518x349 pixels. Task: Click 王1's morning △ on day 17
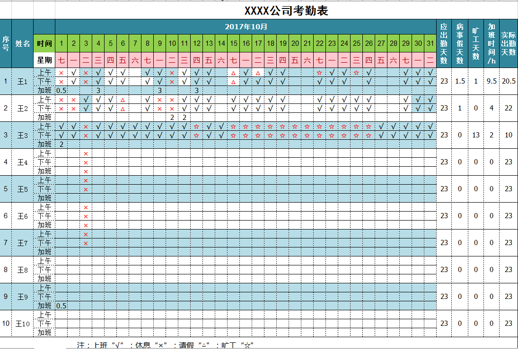click(258, 73)
